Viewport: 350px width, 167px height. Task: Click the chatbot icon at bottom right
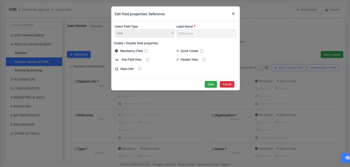click(347, 158)
